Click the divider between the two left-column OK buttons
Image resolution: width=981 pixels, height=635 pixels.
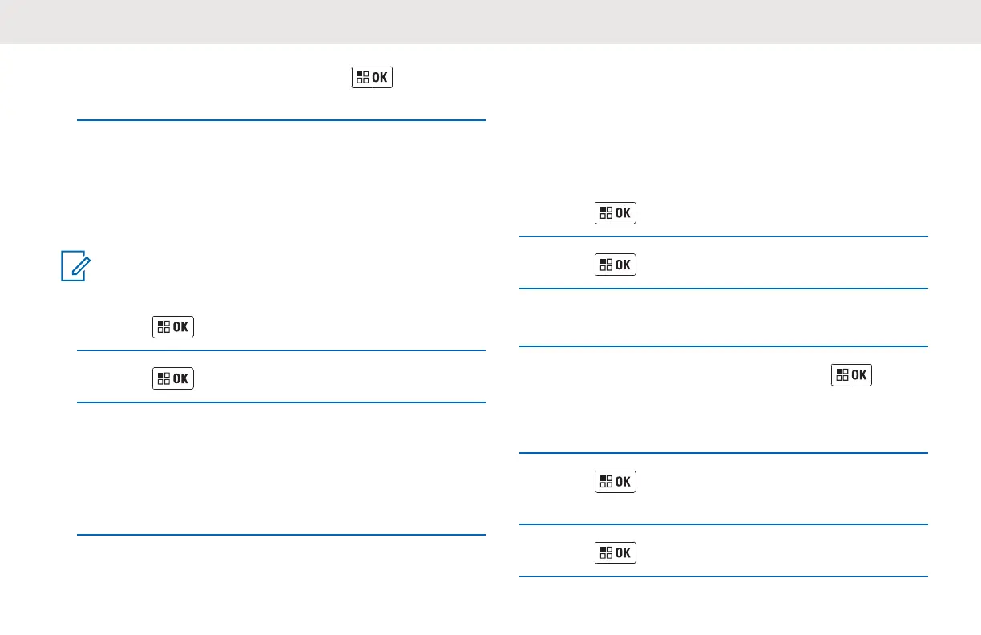point(281,350)
